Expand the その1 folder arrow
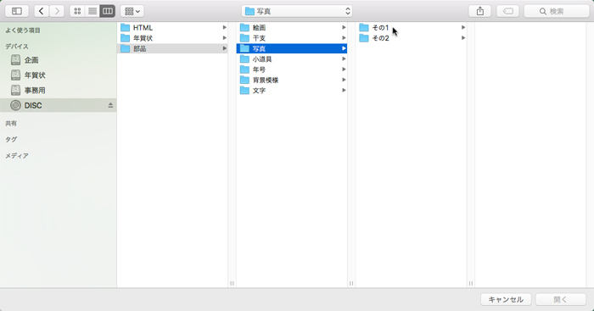The height and width of the screenshot is (311, 594). 463,28
